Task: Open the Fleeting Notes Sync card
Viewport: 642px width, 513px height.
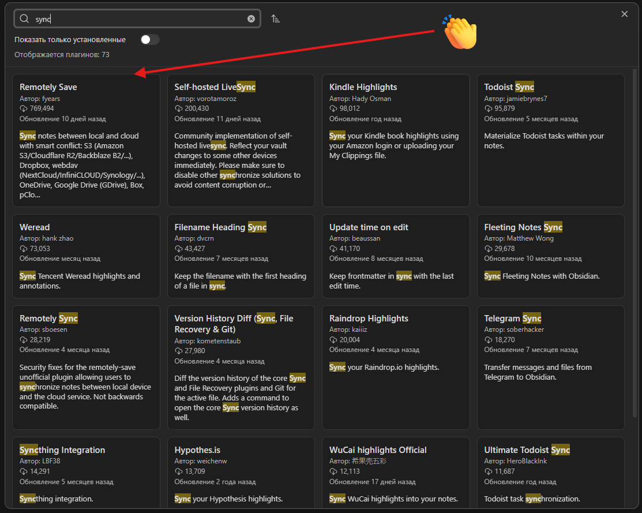Action: pos(550,256)
